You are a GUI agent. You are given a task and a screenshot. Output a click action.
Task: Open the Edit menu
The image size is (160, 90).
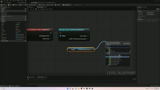click(7, 1)
